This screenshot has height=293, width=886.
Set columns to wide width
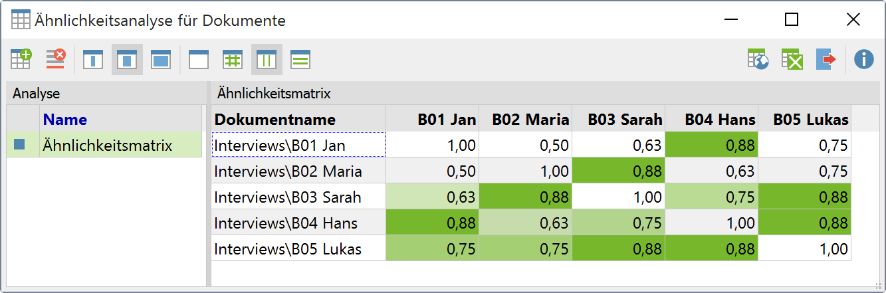[161, 60]
